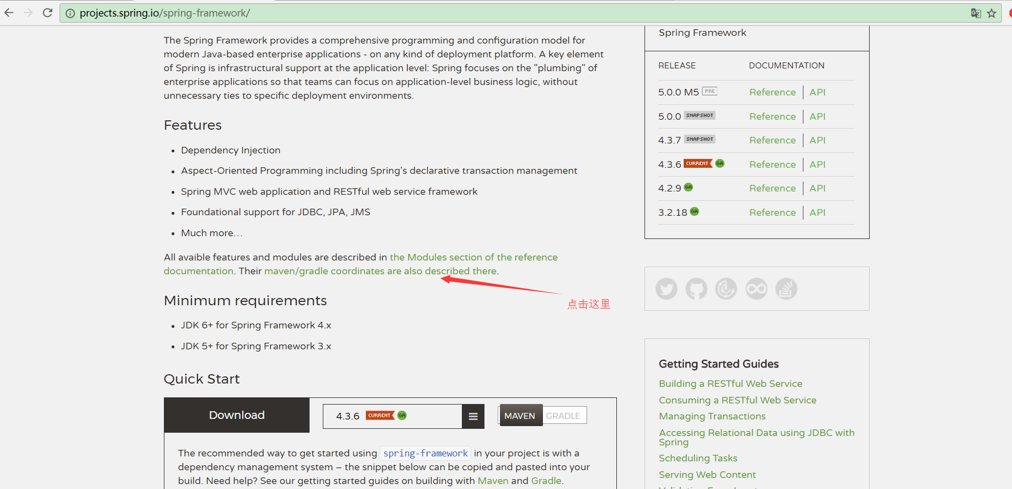Open Reference docs for 4.2.9
1012x489 pixels.
773,188
